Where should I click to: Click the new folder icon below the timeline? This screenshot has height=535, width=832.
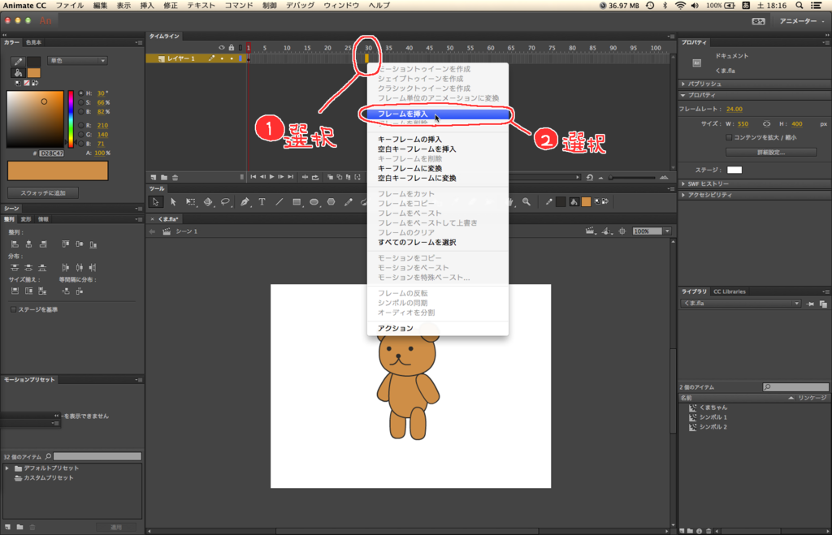point(164,177)
